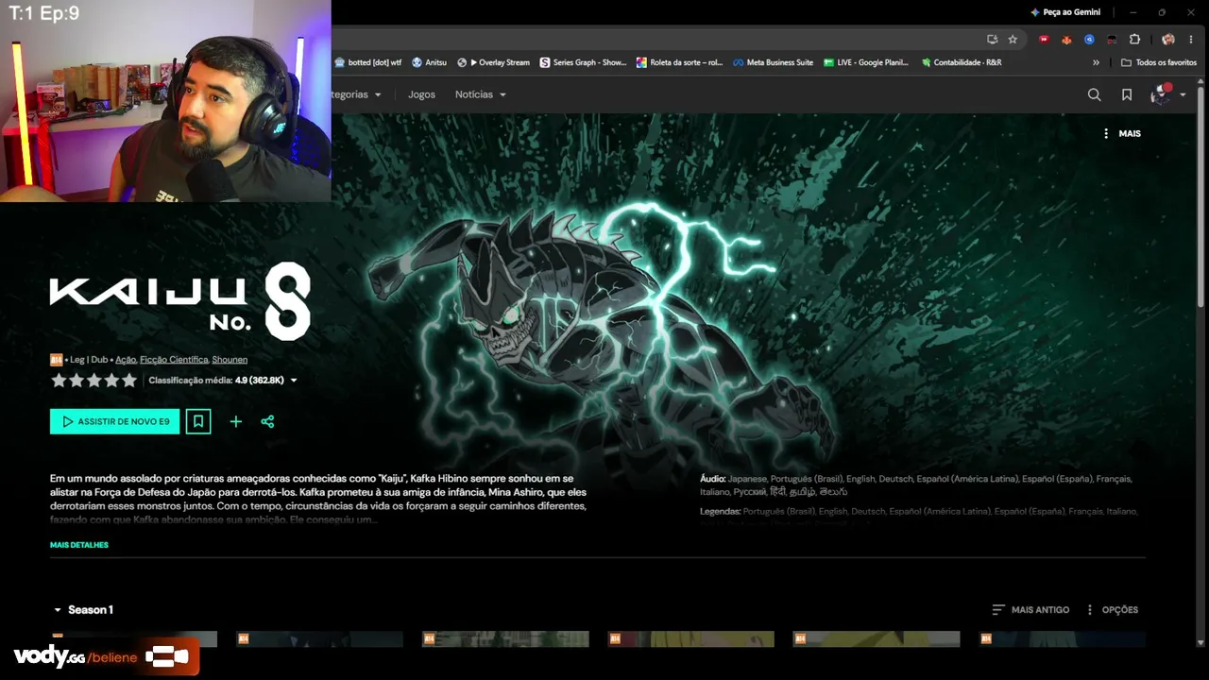The width and height of the screenshot is (1209, 680).
Task: Change episode sort order via MAIS ANTIGO
Action: [x=1030, y=610]
